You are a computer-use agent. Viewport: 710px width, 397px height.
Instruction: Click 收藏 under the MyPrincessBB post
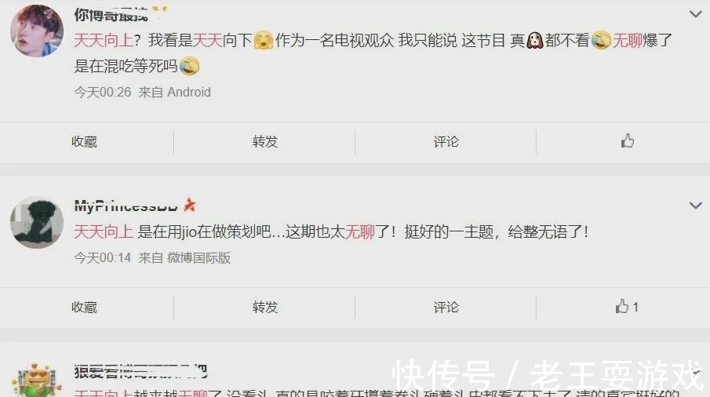click(x=84, y=308)
